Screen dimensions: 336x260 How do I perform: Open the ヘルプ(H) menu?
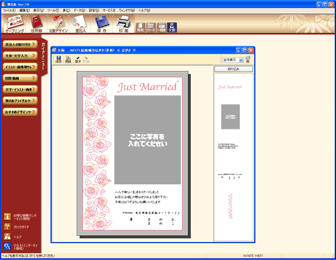144,11
